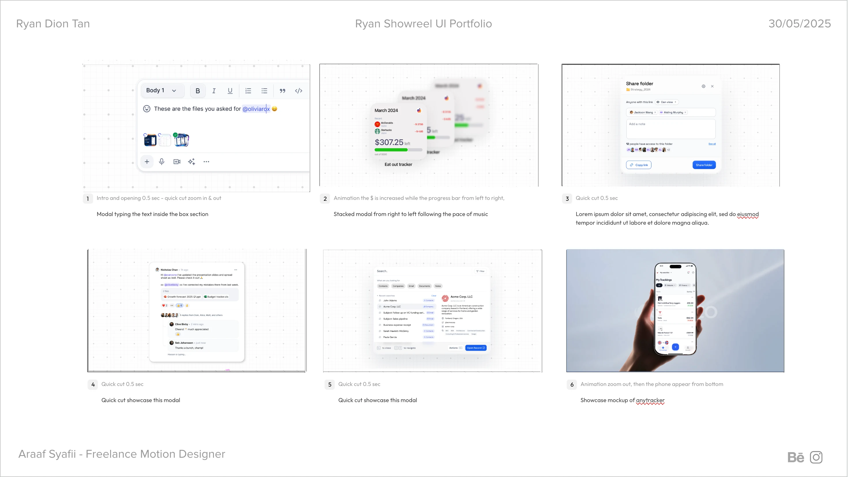Viewport: 848px width, 477px height.
Task: Click the Italic formatting icon in frame 1
Action: (214, 91)
